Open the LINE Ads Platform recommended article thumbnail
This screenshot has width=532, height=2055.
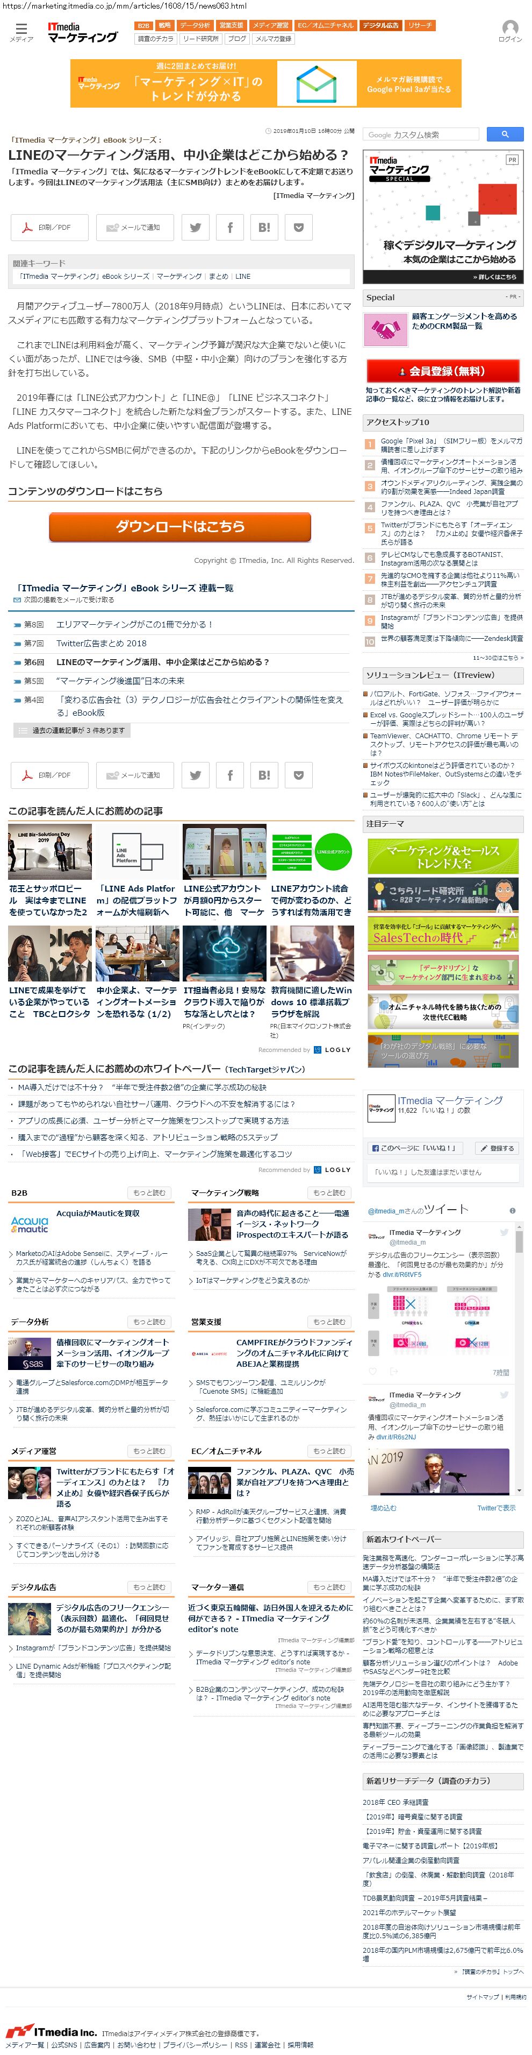coord(137,852)
